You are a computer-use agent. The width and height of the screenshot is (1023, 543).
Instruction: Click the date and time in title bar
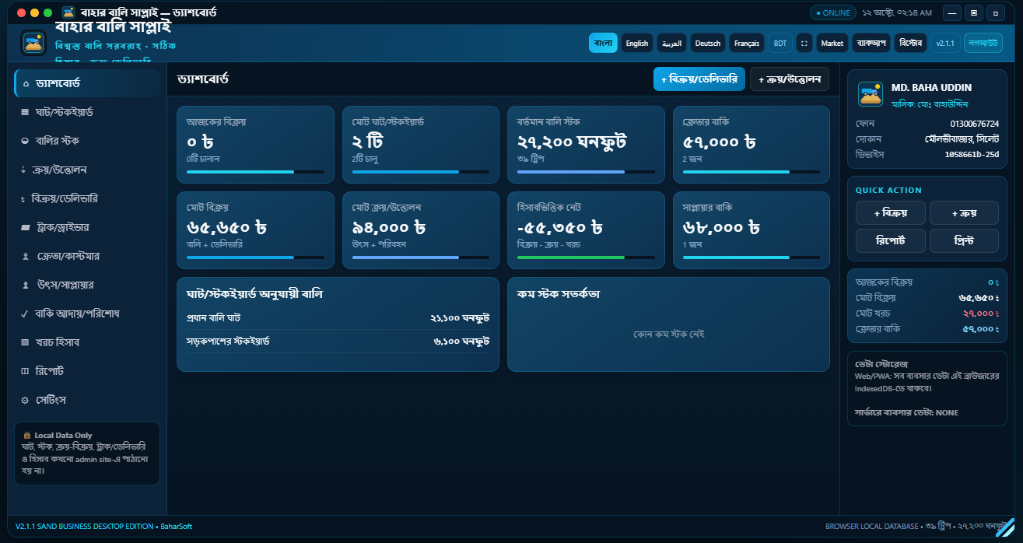pos(897,13)
